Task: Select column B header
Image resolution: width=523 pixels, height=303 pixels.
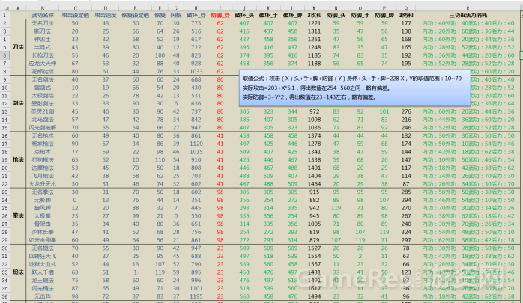Action: click(x=43, y=8)
